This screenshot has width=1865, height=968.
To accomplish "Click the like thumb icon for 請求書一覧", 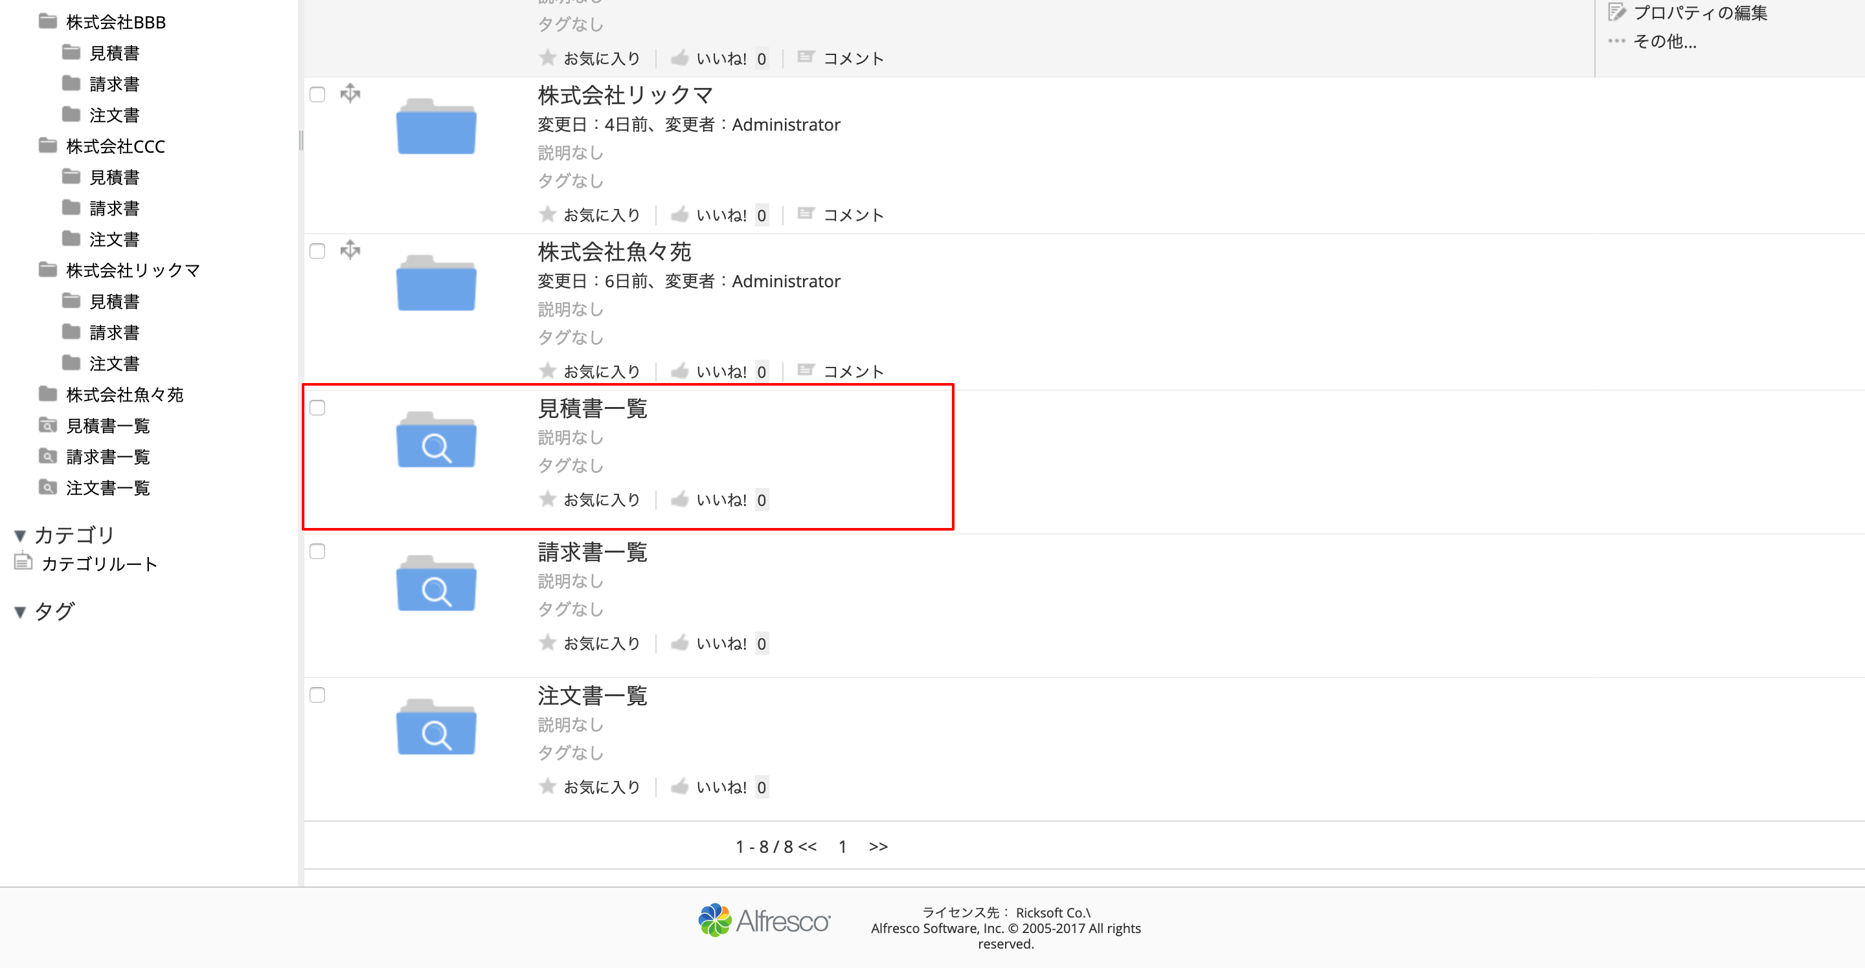I will (679, 643).
